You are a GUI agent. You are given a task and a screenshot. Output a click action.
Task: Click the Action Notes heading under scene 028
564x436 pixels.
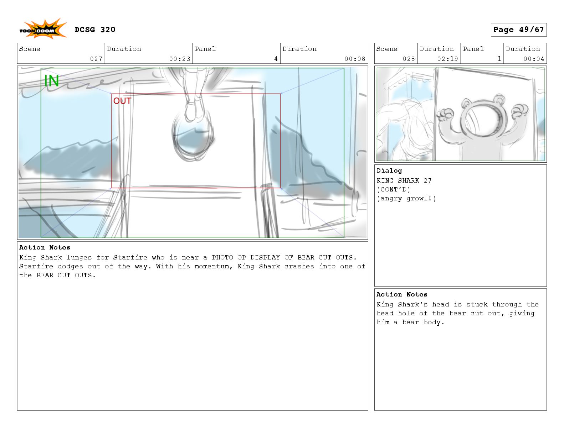coord(402,294)
